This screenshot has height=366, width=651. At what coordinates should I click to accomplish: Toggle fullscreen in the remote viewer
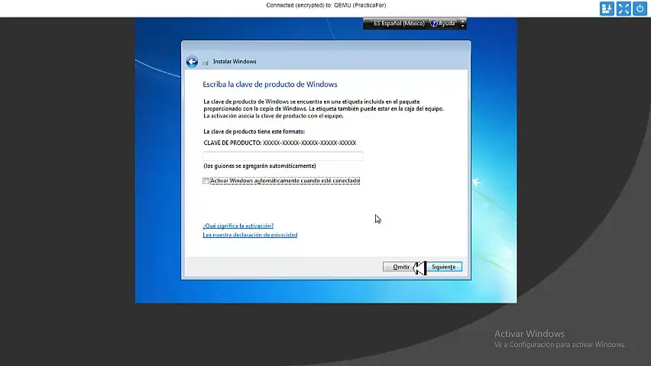click(x=623, y=8)
